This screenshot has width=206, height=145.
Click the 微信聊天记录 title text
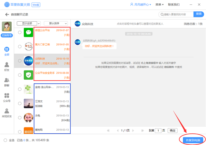[20, 14]
